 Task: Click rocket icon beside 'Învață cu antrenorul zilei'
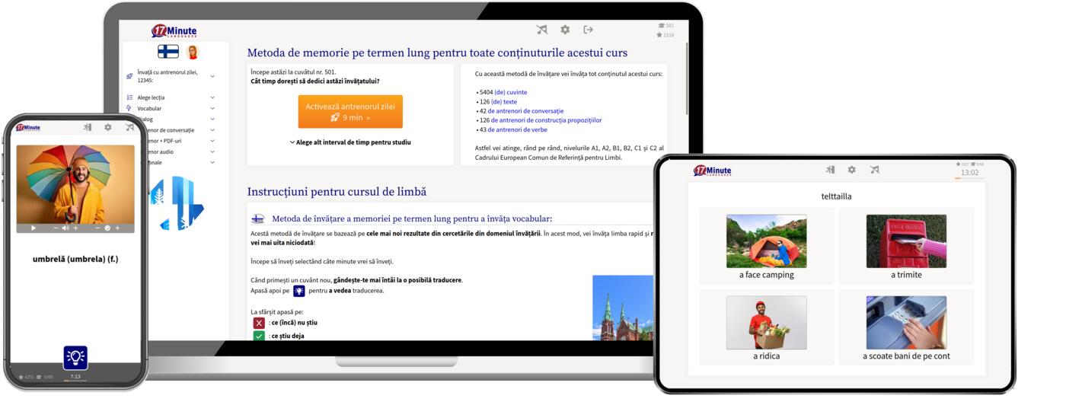[129, 76]
